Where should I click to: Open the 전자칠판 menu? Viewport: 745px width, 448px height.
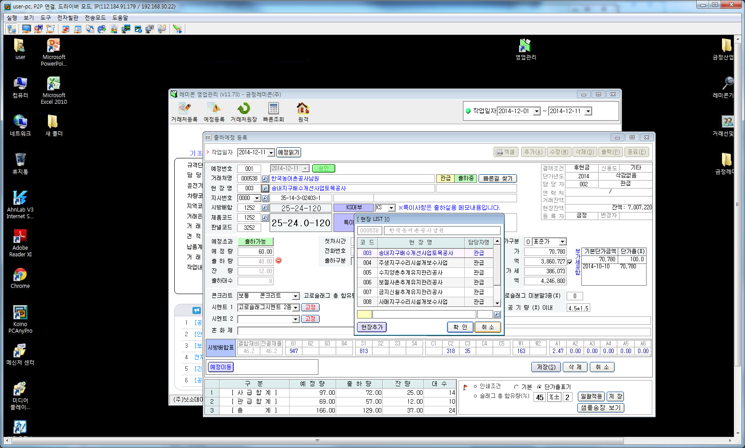(x=68, y=18)
